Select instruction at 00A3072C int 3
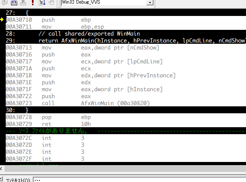246x182 pixels. (126, 138)
